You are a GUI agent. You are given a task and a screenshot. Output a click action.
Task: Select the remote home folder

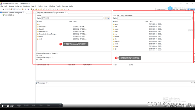point(116,36)
